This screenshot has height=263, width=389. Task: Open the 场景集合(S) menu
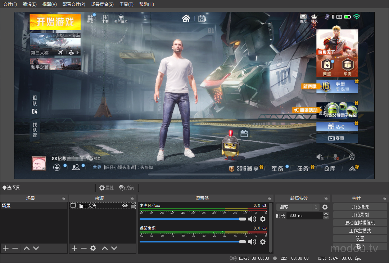[x=102, y=4]
